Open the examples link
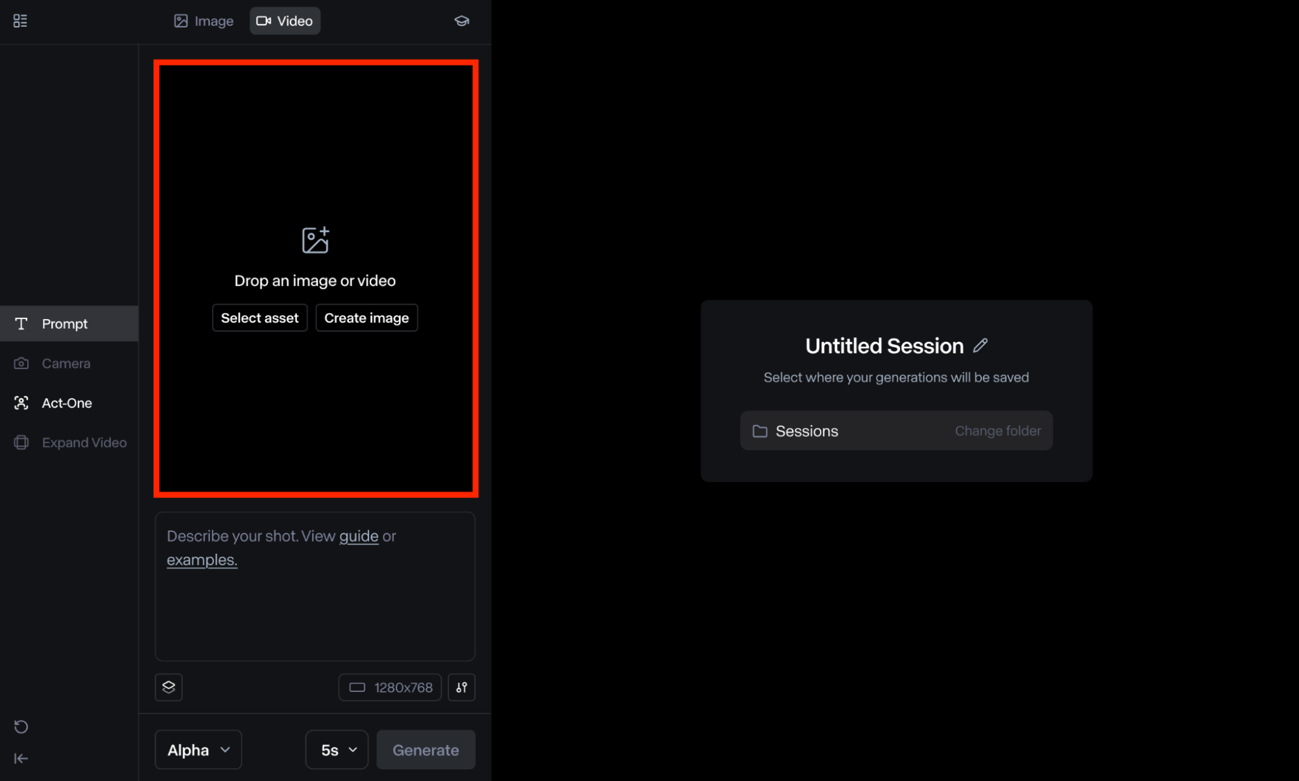Image resolution: width=1299 pixels, height=781 pixels. (202, 559)
